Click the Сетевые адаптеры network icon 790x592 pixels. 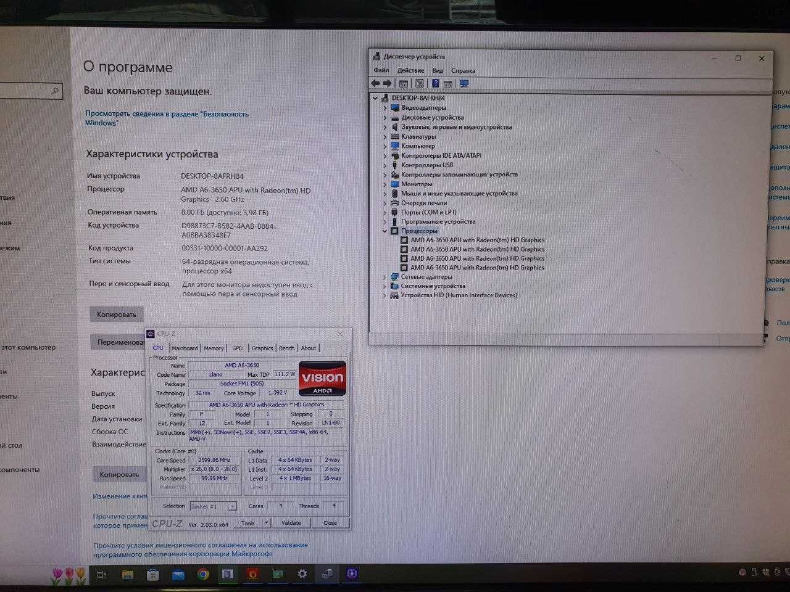pos(394,277)
